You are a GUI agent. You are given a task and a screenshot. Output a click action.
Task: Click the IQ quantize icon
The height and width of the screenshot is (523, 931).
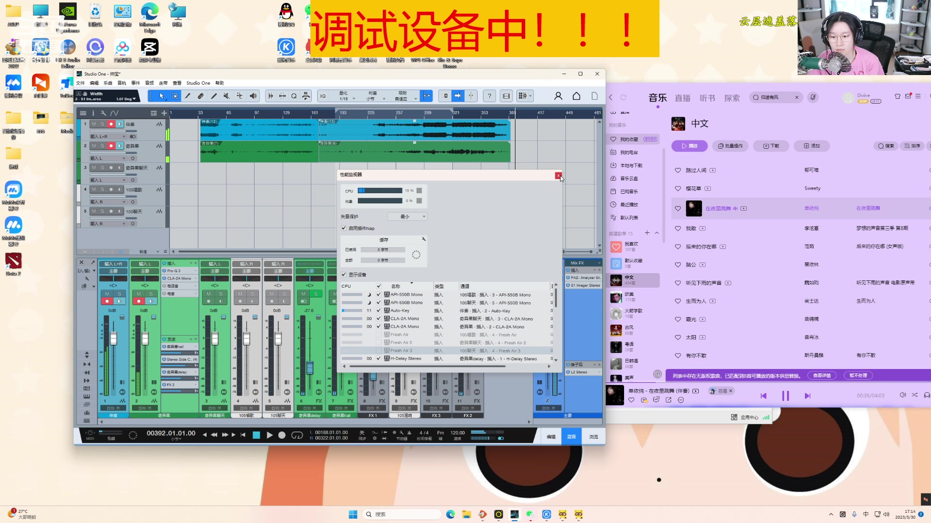(x=323, y=96)
